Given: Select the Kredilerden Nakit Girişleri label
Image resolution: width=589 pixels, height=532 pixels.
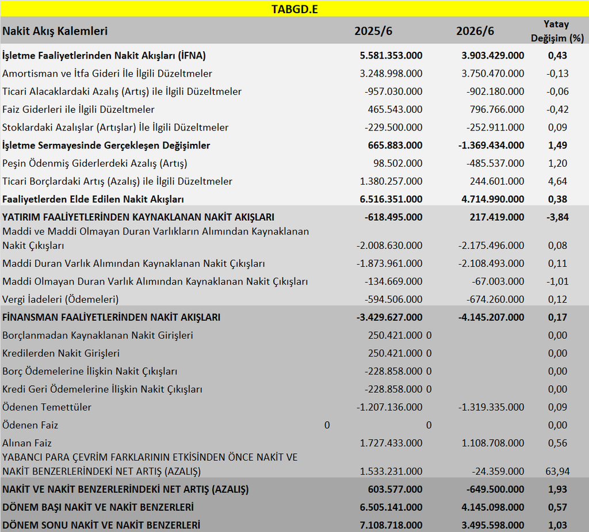Looking at the screenshot, I should point(61,354).
